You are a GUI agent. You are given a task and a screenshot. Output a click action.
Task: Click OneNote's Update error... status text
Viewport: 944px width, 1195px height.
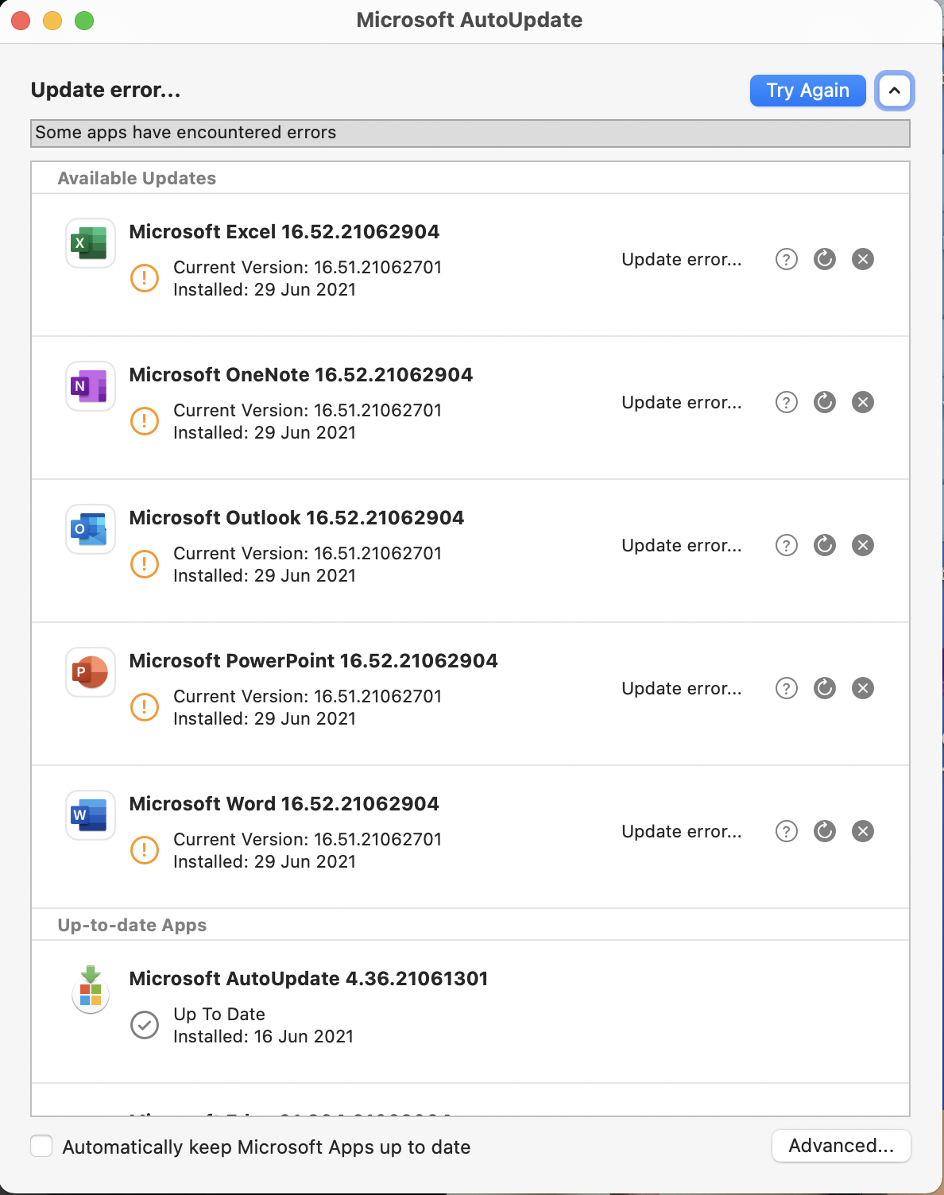pyautogui.click(x=682, y=403)
